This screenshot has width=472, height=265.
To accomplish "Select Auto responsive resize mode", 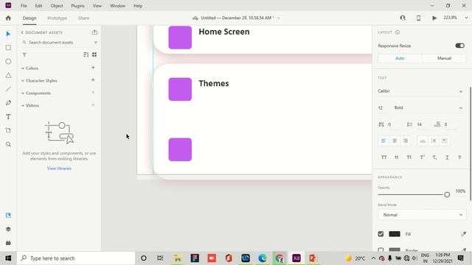I will point(400,58).
